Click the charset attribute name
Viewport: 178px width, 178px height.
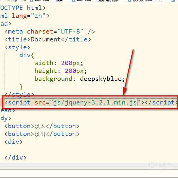click(40, 32)
